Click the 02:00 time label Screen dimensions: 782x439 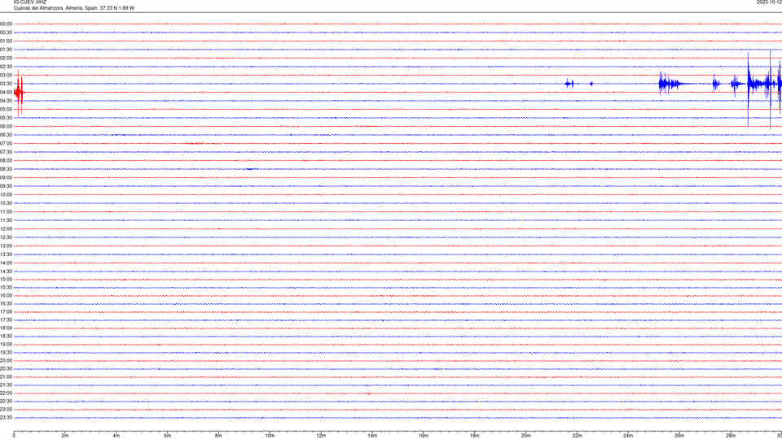6,58
